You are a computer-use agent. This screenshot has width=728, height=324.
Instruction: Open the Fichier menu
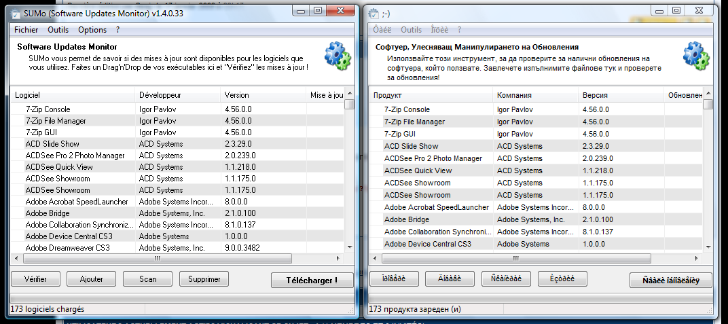point(26,30)
